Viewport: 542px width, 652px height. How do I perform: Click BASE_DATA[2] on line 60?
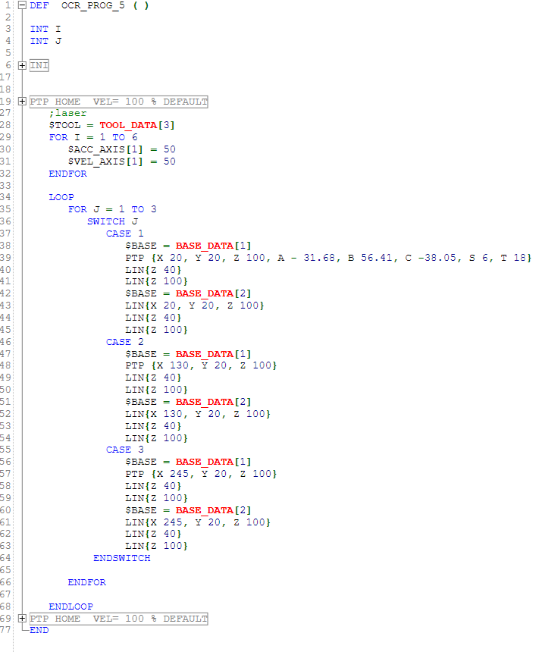click(x=213, y=510)
